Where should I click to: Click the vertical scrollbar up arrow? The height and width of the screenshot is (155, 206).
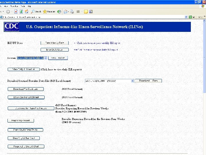coord(204,21)
